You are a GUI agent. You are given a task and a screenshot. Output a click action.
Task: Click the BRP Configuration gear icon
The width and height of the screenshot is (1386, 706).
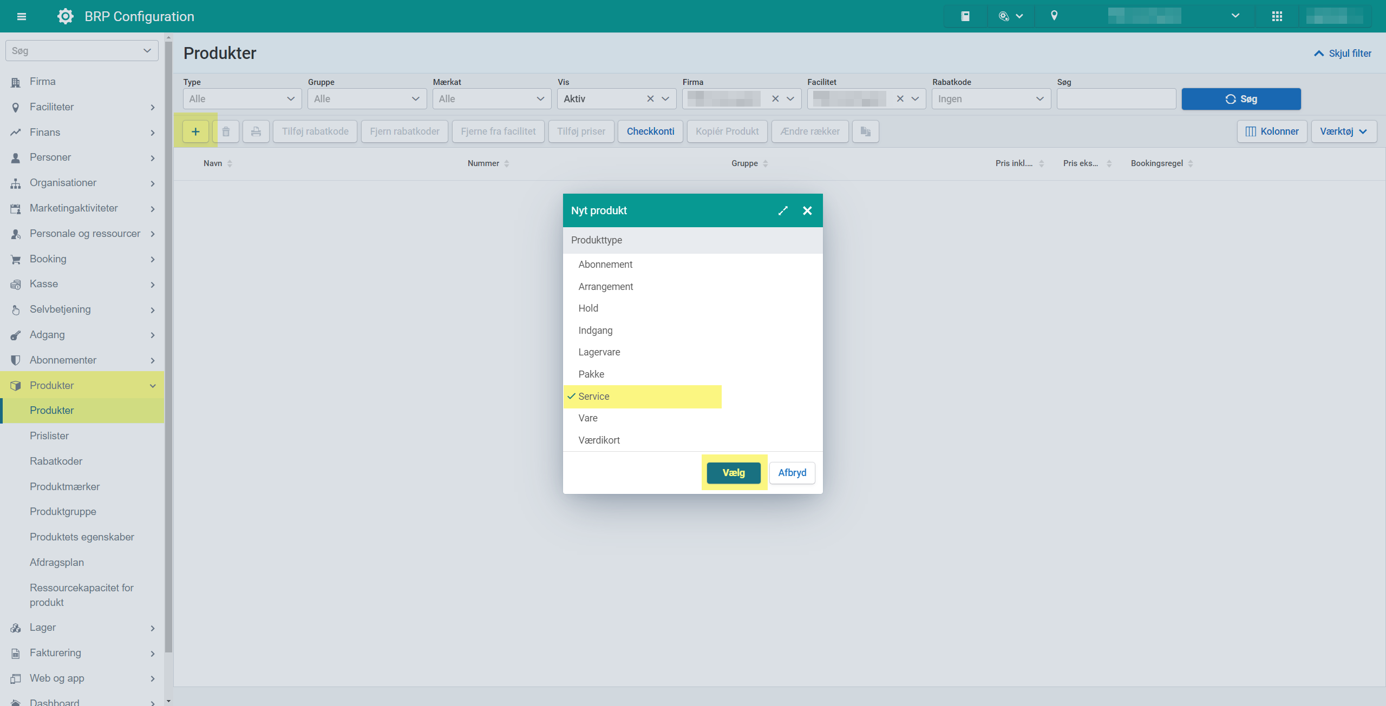pyautogui.click(x=66, y=16)
